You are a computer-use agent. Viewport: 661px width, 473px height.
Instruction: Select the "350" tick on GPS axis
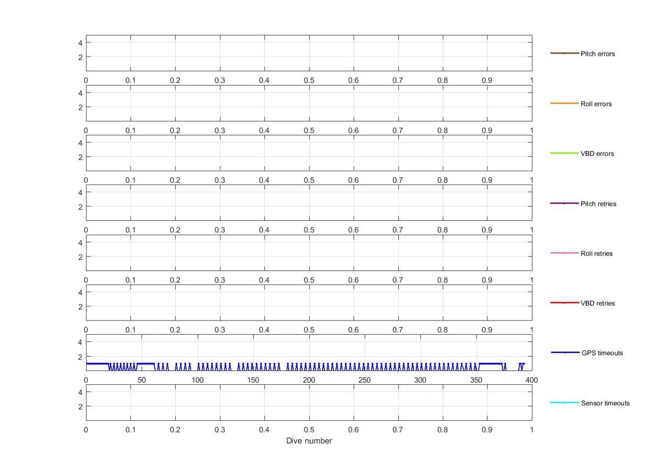[476, 380]
